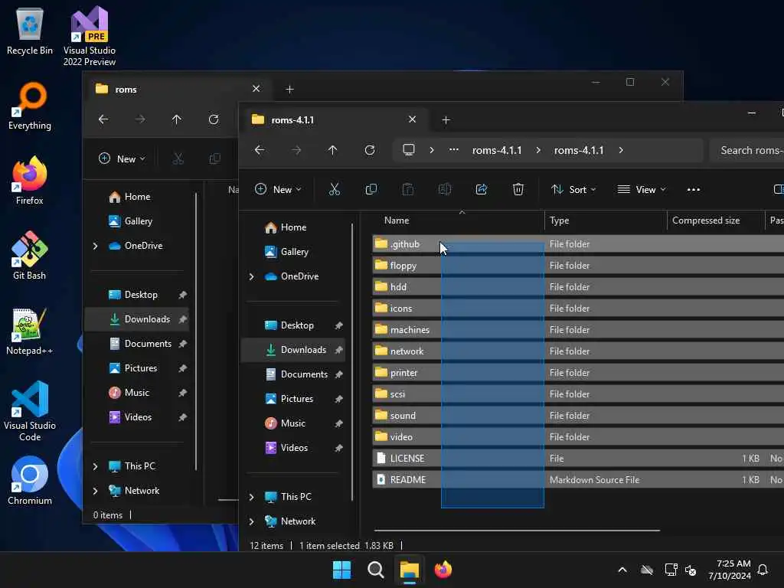Select the LICENSE file
784x588 pixels.
click(578, 459)
